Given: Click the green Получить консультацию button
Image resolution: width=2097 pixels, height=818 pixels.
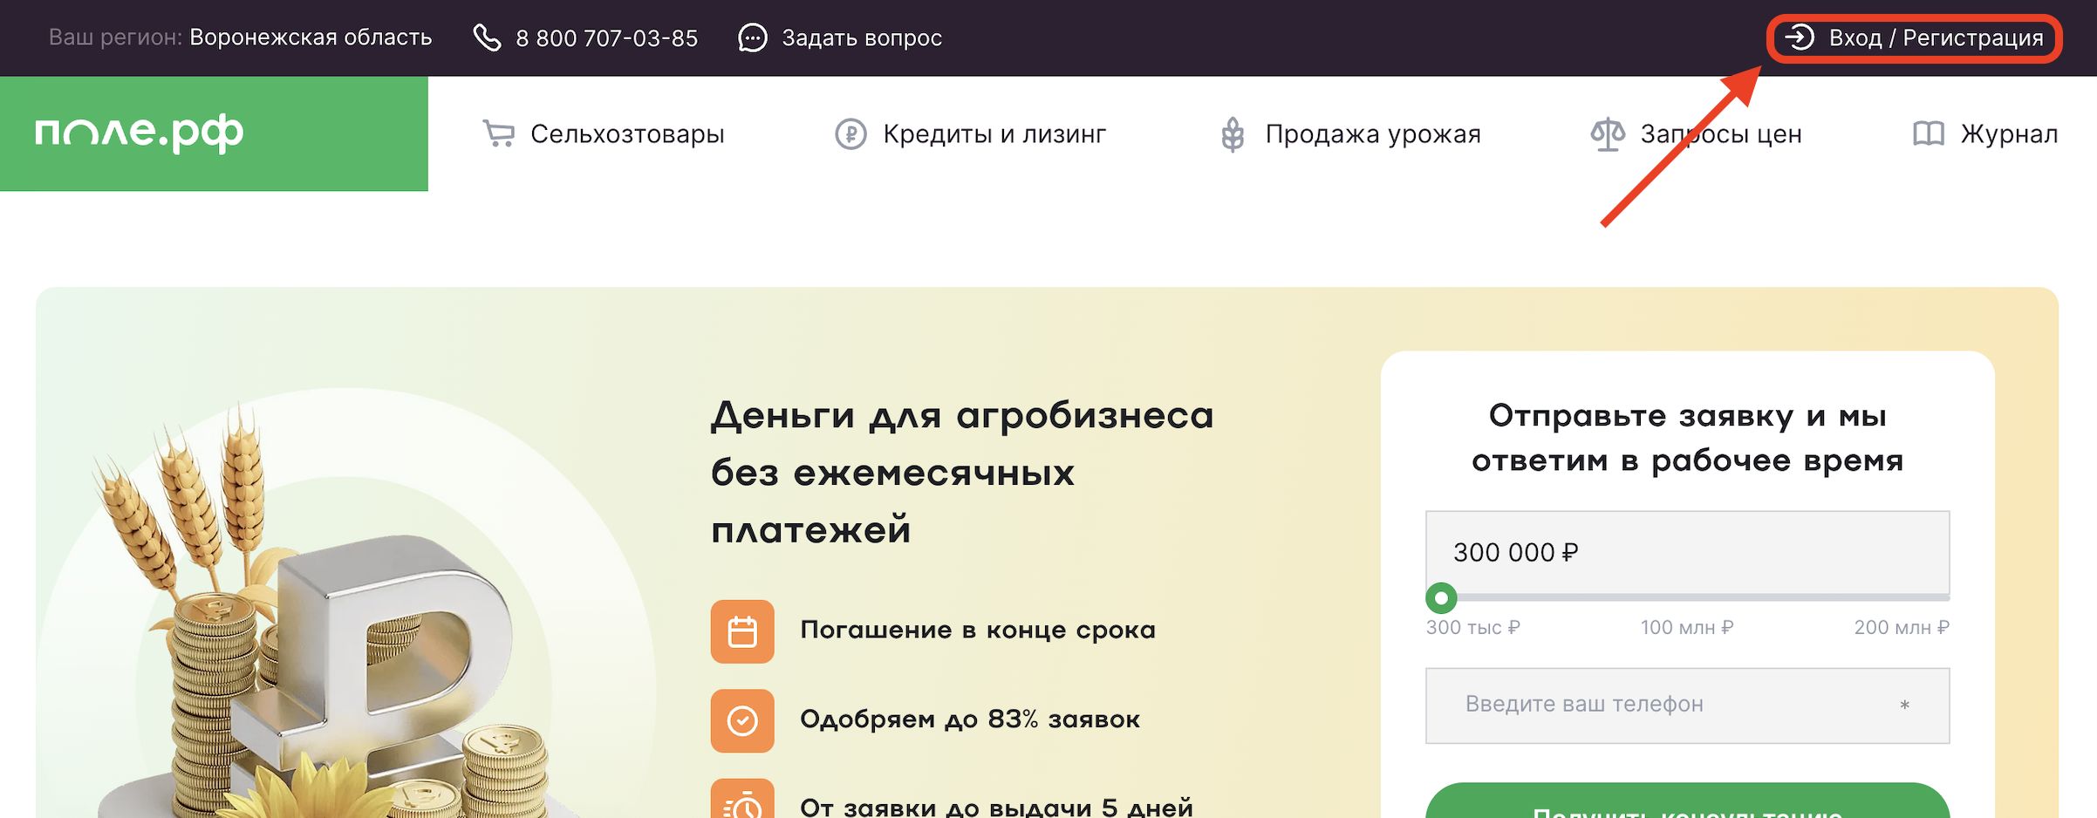Looking at the screenshot, I should click(1687, 801).
